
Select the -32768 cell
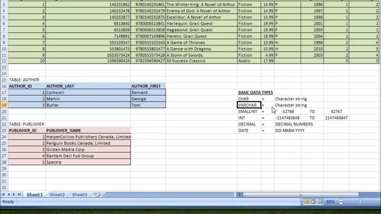click(288, 111)
